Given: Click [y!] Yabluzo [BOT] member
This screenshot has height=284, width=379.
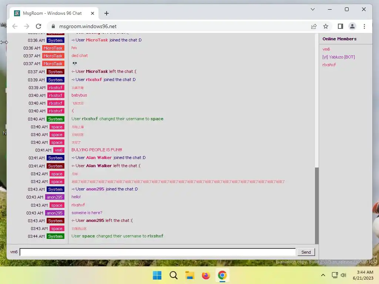Looking at the screenshot, I should [338, 57].
